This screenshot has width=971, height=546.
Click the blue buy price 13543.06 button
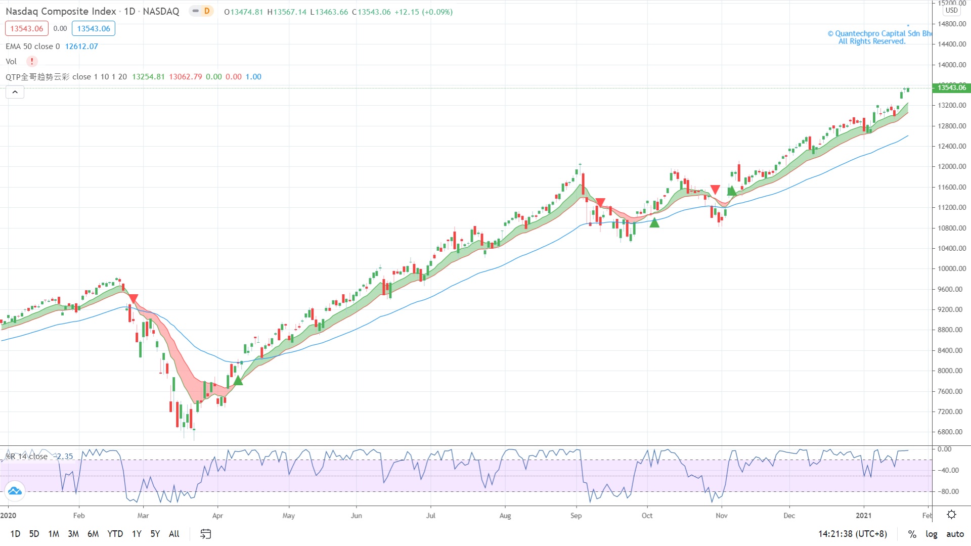94,28
